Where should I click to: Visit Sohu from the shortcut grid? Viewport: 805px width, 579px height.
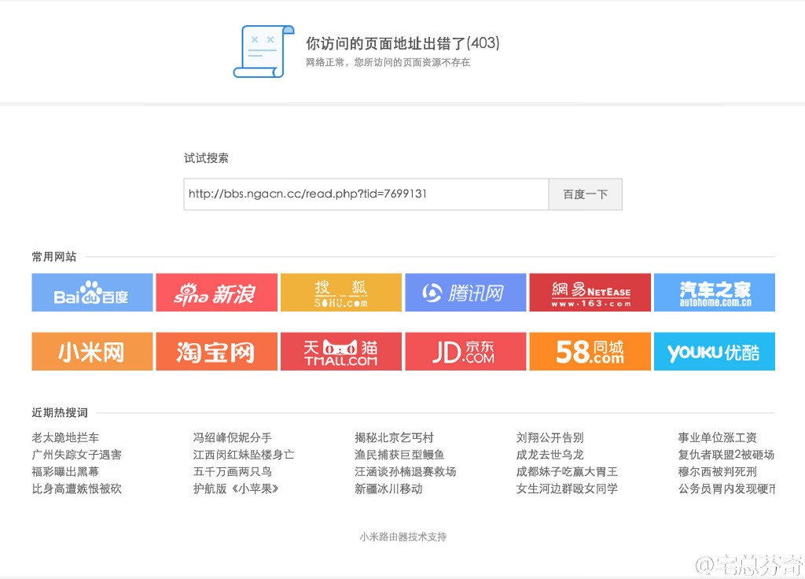[x=340, y=292]
